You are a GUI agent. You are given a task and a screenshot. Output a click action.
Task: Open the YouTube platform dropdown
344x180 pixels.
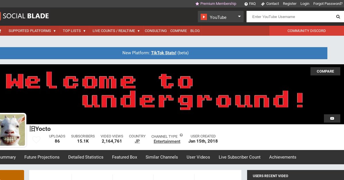(x=221, y=17)
